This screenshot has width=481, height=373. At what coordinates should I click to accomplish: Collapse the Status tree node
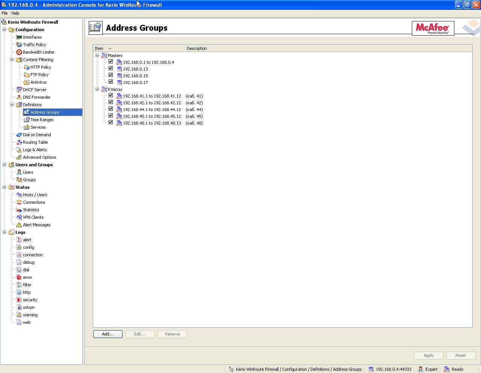(x=5, y=187)
